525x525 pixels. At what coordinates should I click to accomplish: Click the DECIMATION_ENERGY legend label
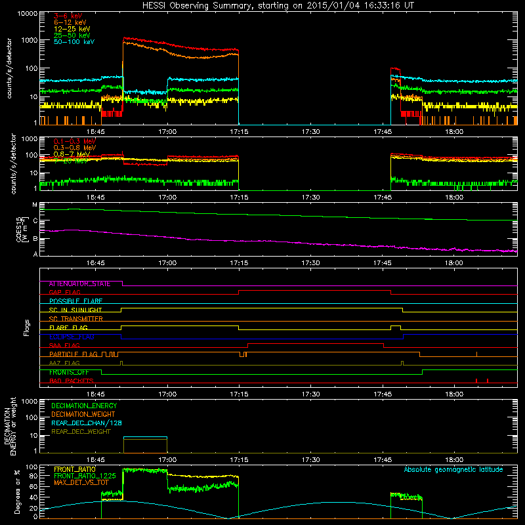click(84, 406)
